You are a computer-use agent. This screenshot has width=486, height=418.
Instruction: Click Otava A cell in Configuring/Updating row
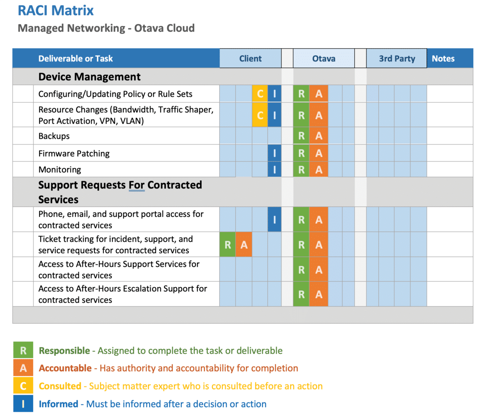pyautogui.click(x=319, y=94)
